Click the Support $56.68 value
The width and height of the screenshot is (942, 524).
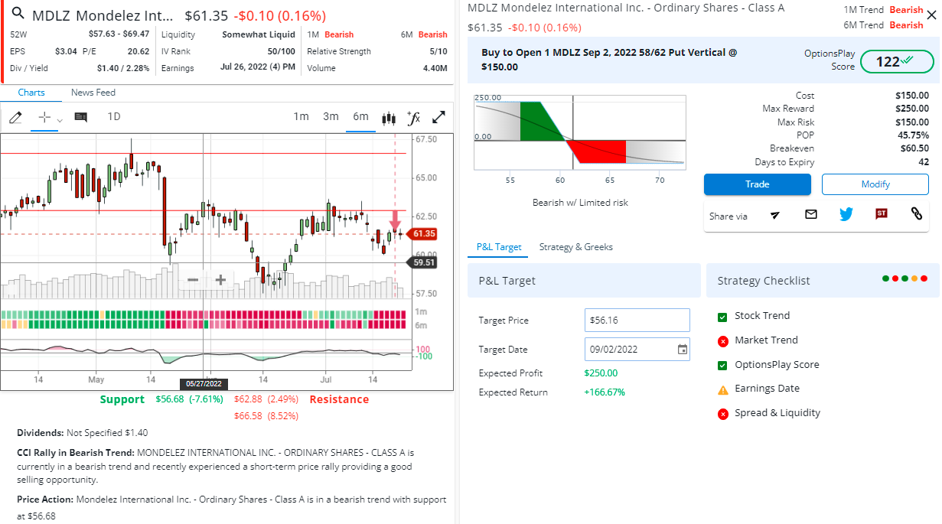(x=169, y=399)
